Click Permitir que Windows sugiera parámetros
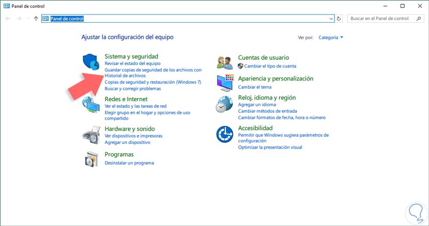429x226 pixels. tap(283, 138)
